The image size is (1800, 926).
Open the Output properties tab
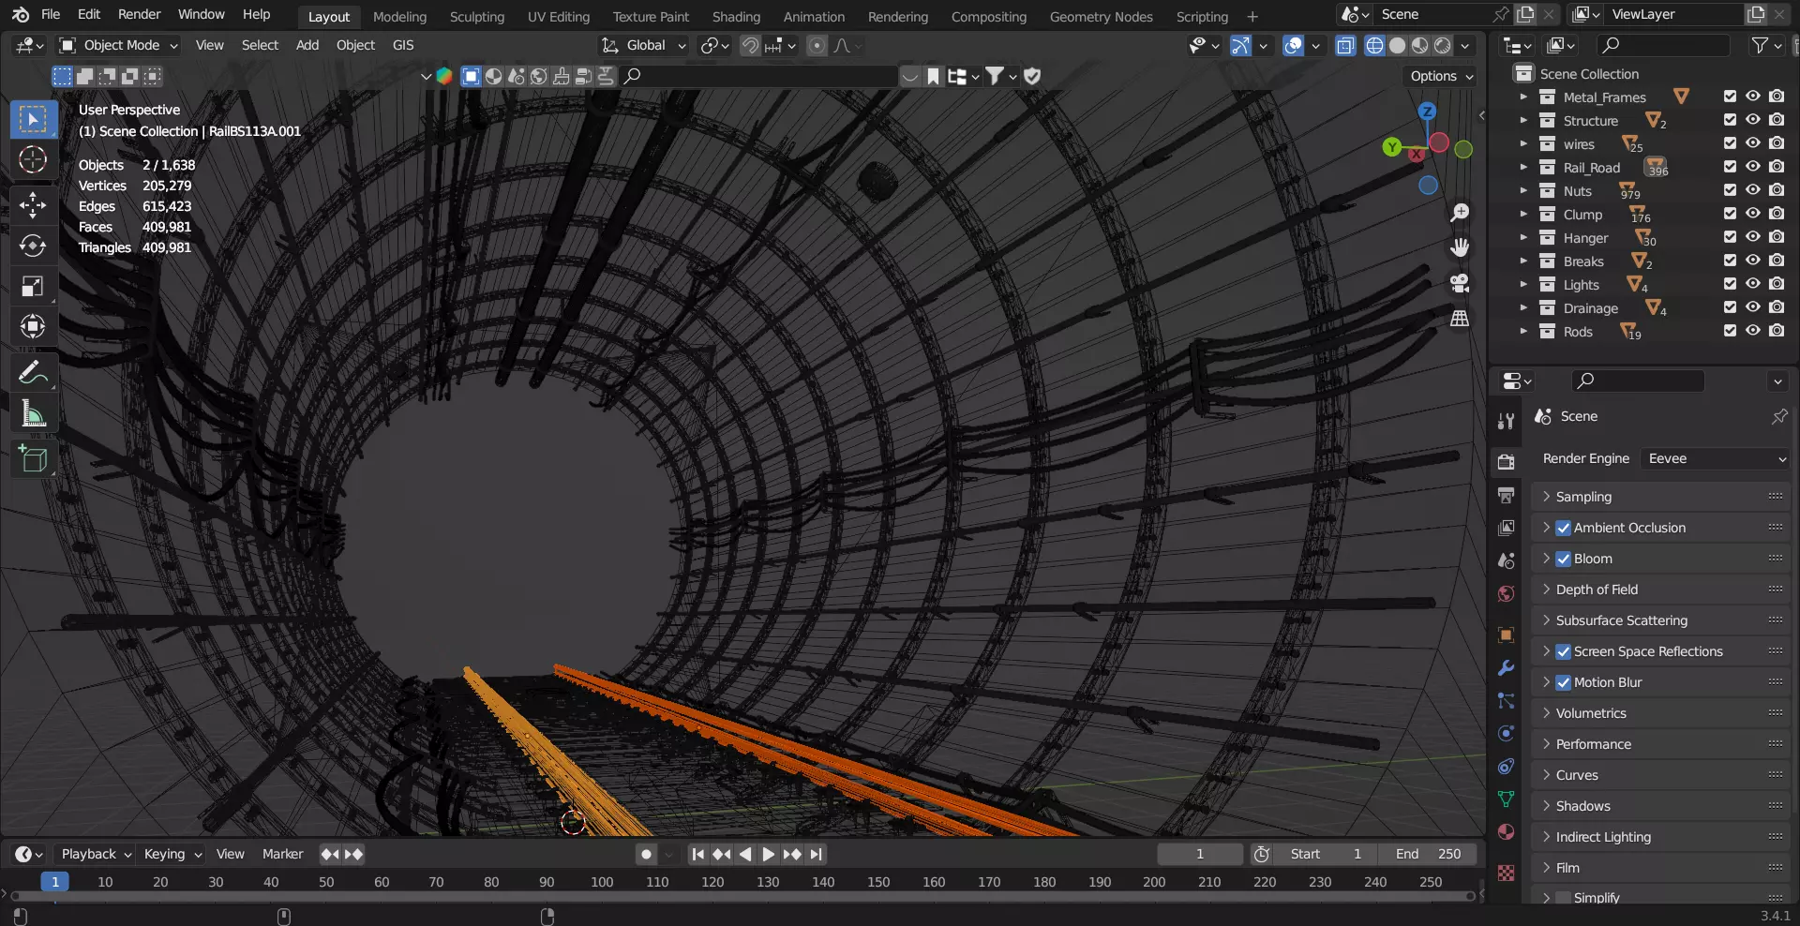click(1507, 495)
